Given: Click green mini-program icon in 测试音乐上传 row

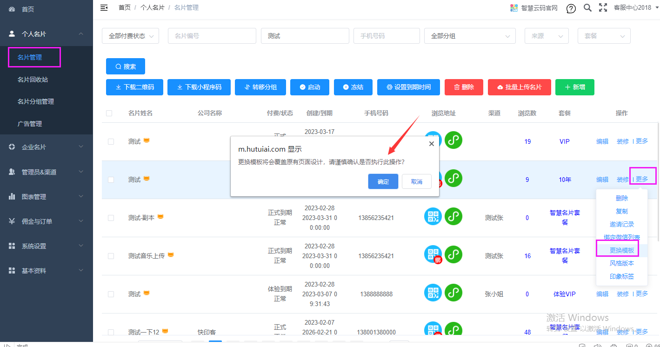Looking at the screenshot, I should [453, 254].
